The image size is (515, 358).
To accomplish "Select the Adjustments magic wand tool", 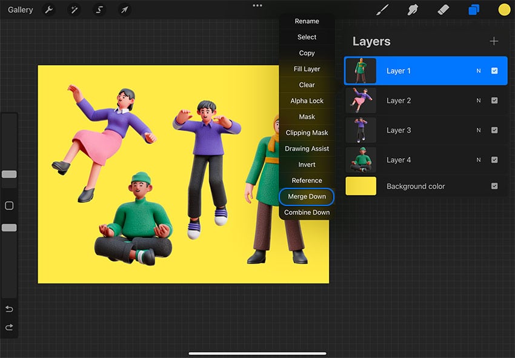I will (74, 10).
